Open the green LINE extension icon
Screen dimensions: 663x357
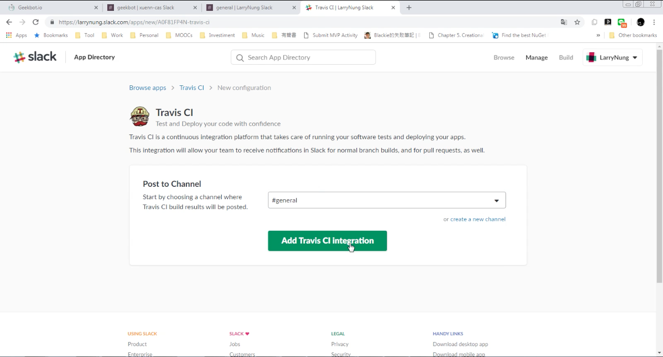pos(622,22)
